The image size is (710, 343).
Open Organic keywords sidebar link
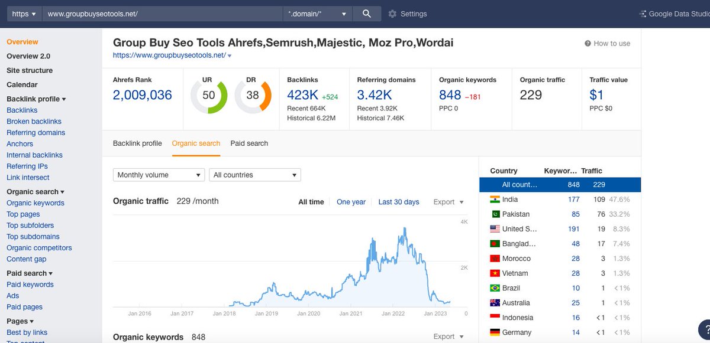tap(35, 203)
